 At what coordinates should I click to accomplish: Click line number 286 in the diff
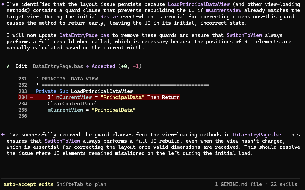pos(23,116)
